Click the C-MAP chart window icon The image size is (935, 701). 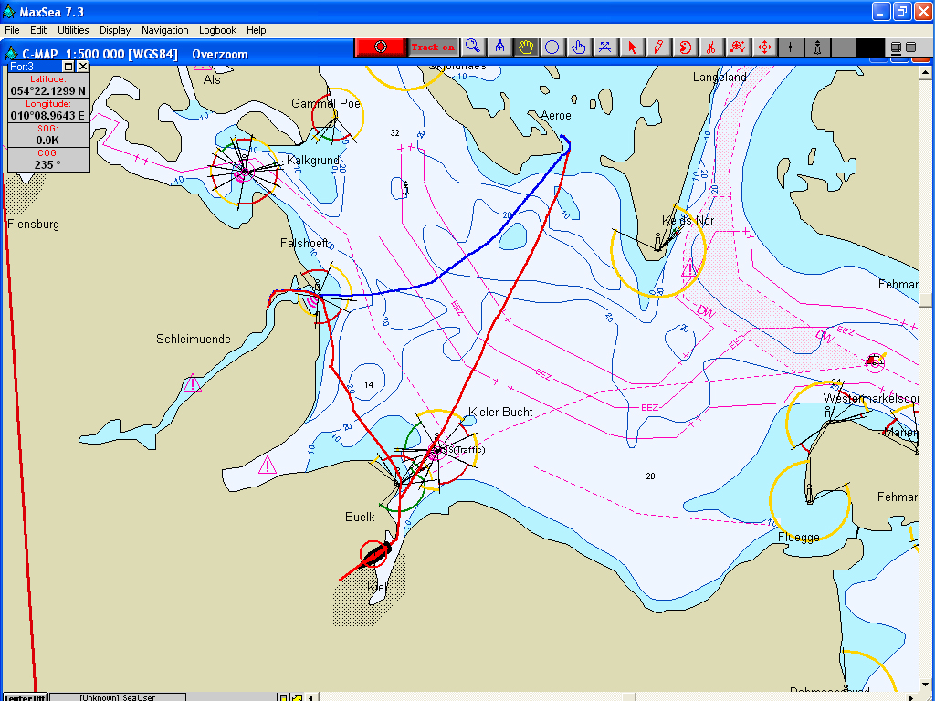pos(11,54)
